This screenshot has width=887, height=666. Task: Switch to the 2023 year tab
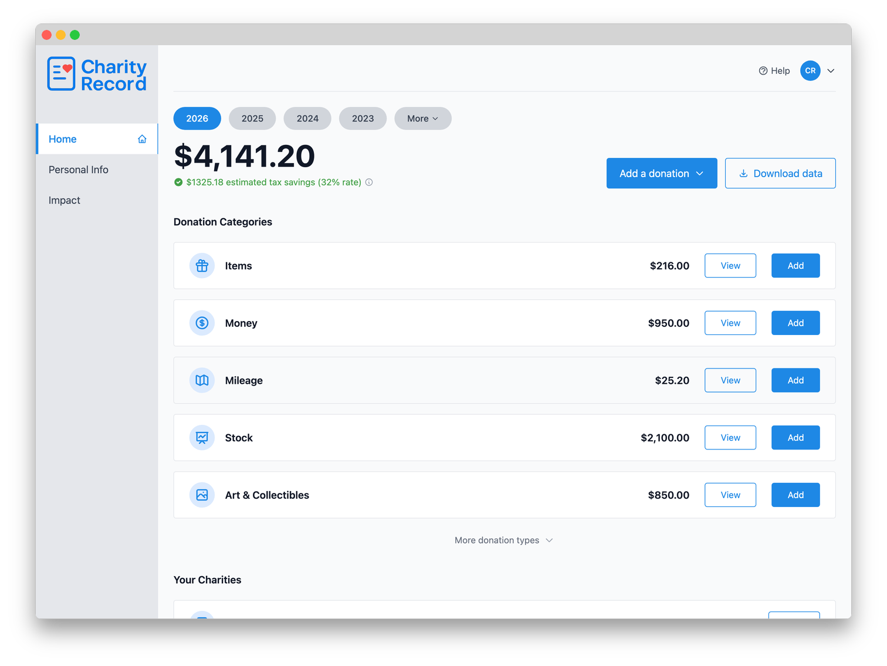tap(363, 119)
